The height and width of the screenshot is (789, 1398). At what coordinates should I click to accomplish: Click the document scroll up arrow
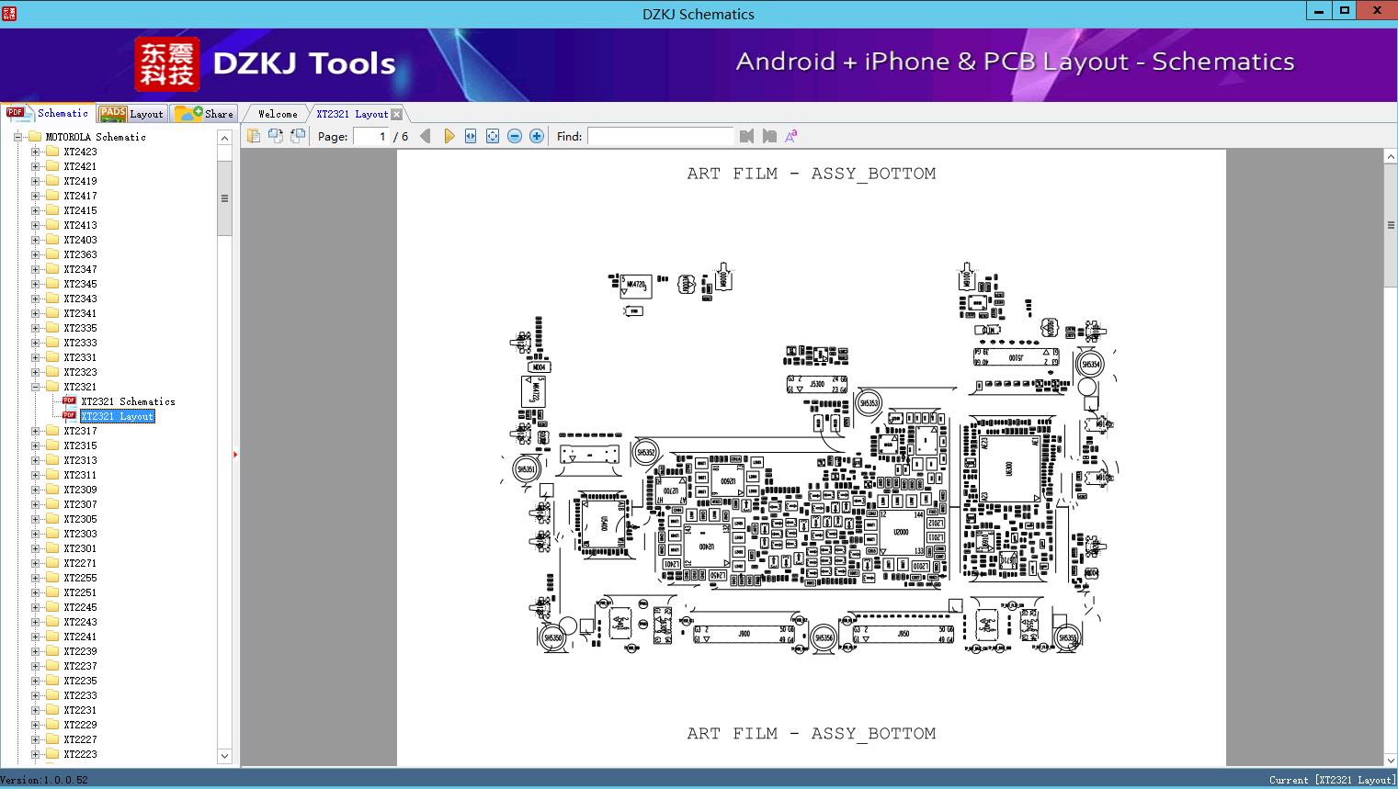click(1391, 157)
